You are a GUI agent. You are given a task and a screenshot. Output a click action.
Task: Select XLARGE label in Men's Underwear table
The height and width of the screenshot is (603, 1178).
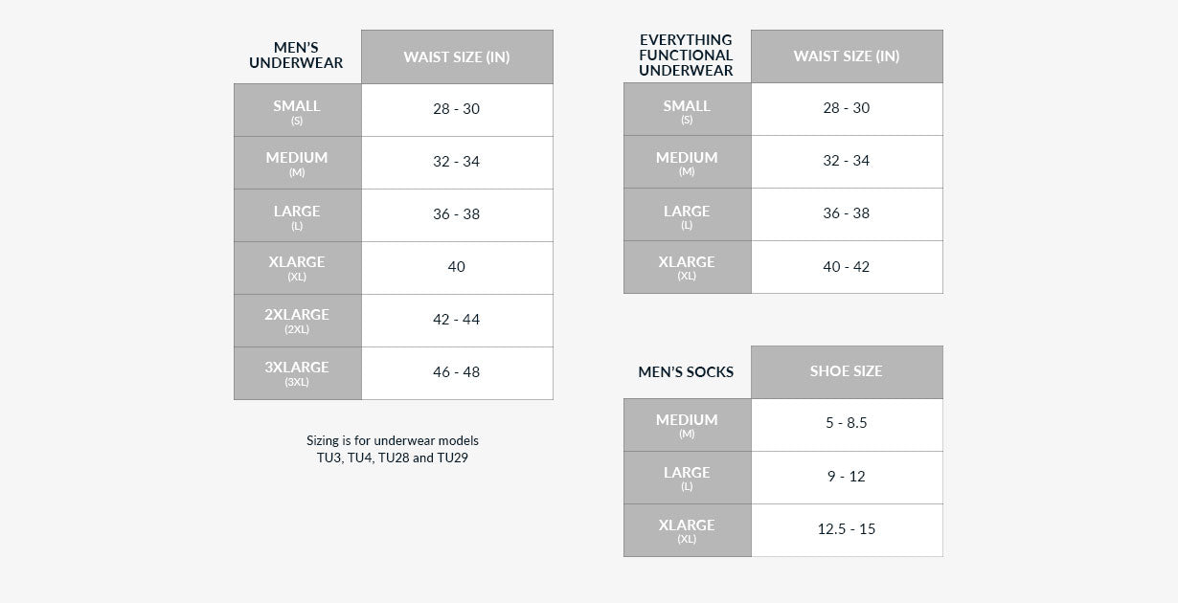click(297, 268)
